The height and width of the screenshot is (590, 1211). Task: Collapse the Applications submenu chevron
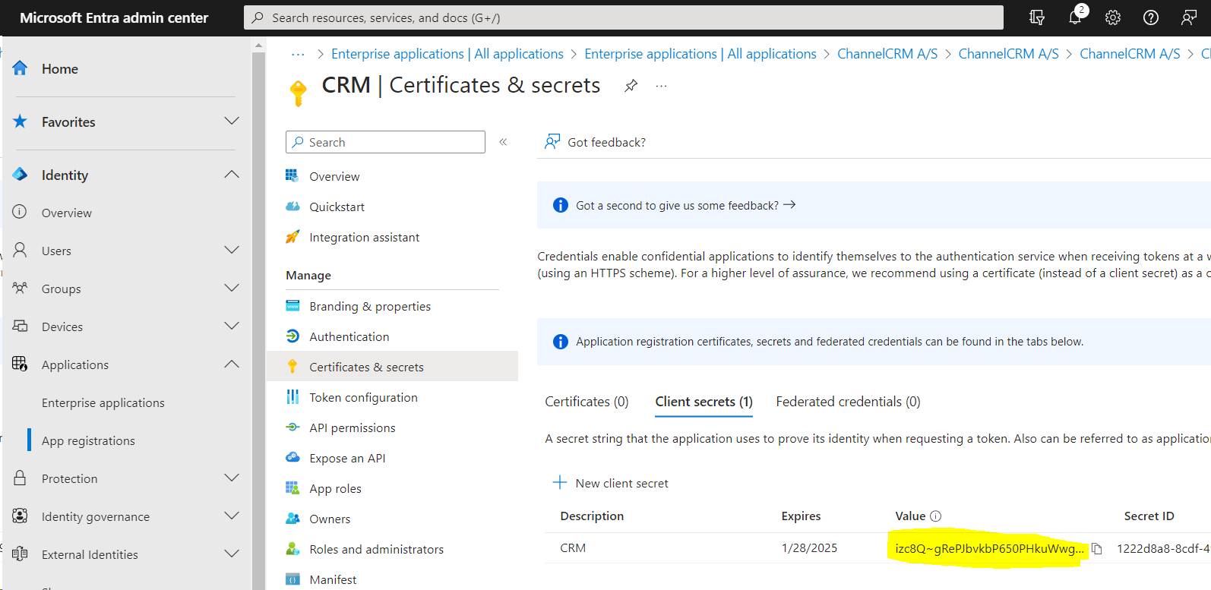point(232,364)
